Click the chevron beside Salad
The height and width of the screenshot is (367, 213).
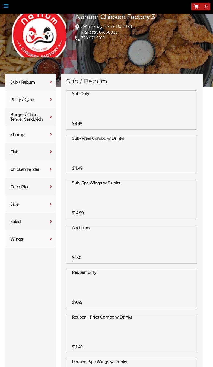[51, 222]
